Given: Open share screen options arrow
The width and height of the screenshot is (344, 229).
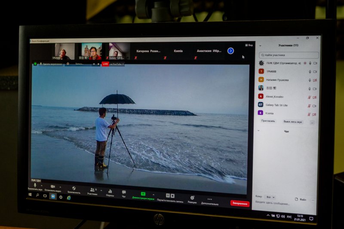Looking at the screenshot, I should tap(154, 195).
